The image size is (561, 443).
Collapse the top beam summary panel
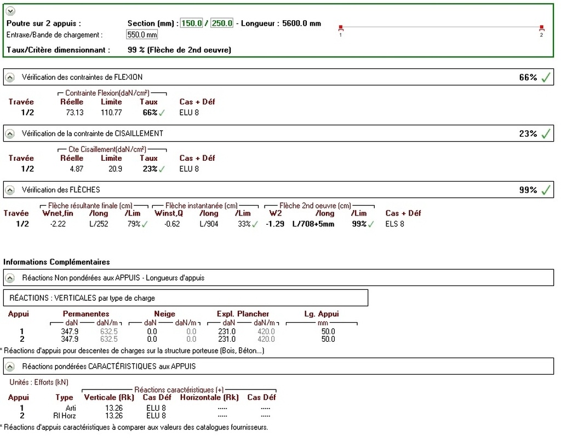[x=10, y=11]
